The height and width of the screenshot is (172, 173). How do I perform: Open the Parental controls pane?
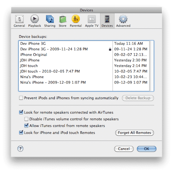(76, 21)
